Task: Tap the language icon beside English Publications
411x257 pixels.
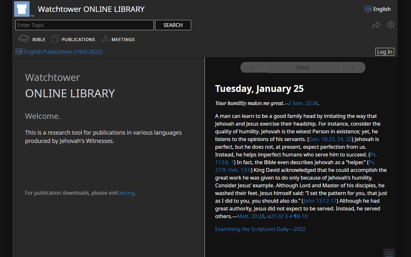Action: [19, 52]
